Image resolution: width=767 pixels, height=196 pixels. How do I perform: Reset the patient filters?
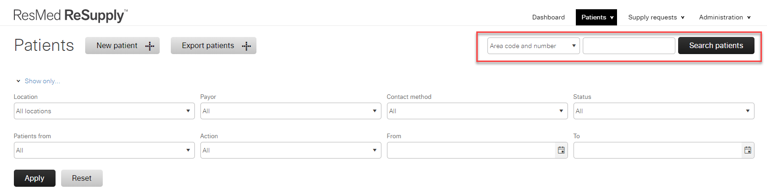coord(82,178)
